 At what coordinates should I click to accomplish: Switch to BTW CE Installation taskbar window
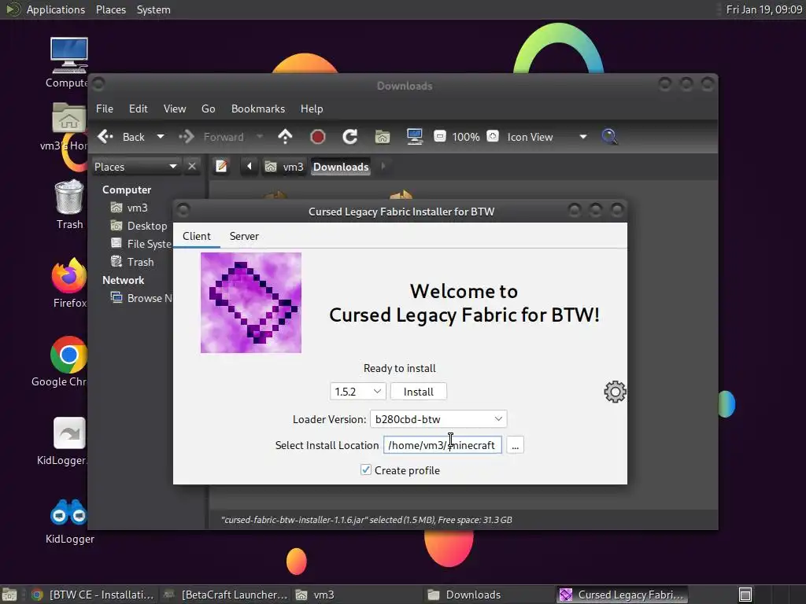point(94,595)
